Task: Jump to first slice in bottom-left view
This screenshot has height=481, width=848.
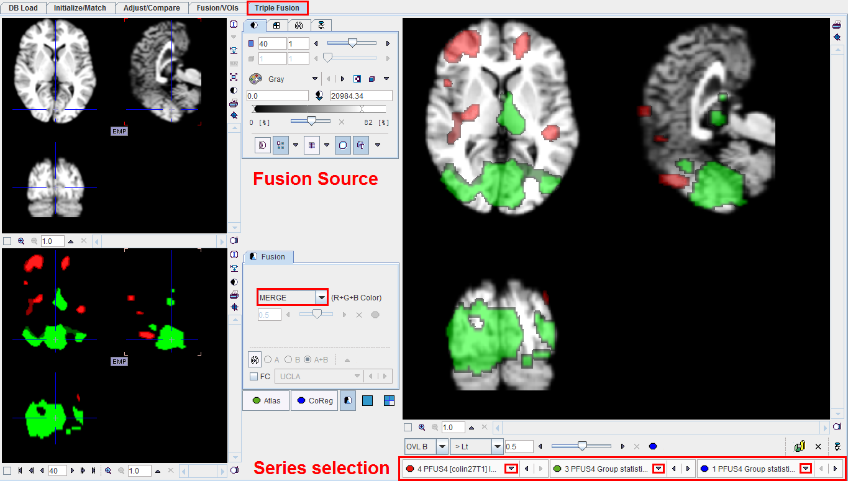Action: point(20,471)
